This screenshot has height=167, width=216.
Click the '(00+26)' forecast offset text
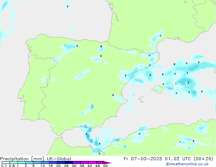[203, 159]
